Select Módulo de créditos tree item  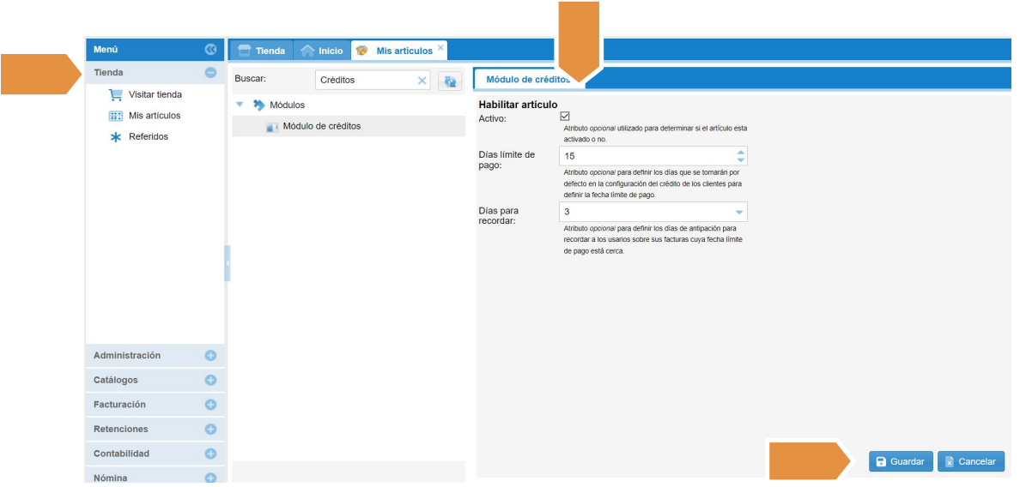(321, 126)
